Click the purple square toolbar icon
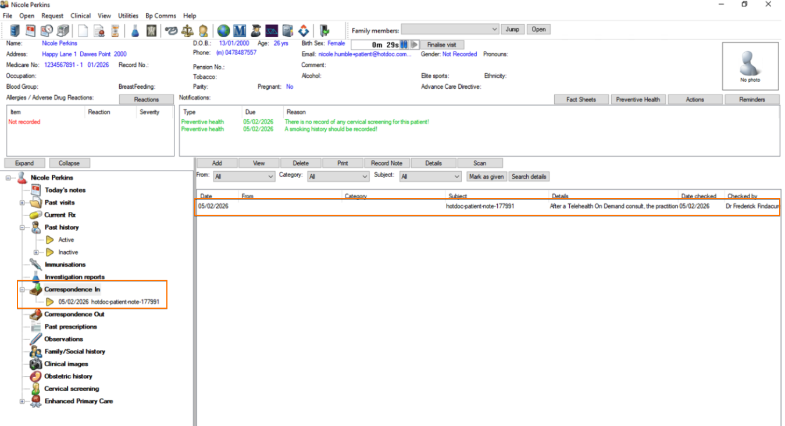 [272, 30]
